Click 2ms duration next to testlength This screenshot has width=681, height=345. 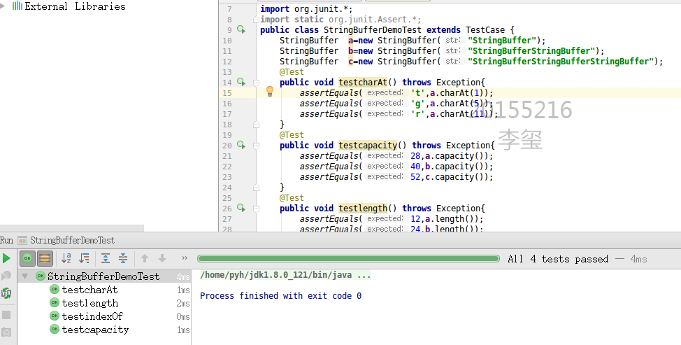(x=183, y=303)
